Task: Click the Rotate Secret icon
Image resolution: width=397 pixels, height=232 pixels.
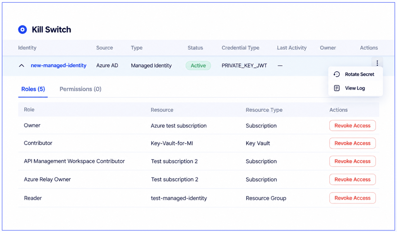Action: [337, 74]
